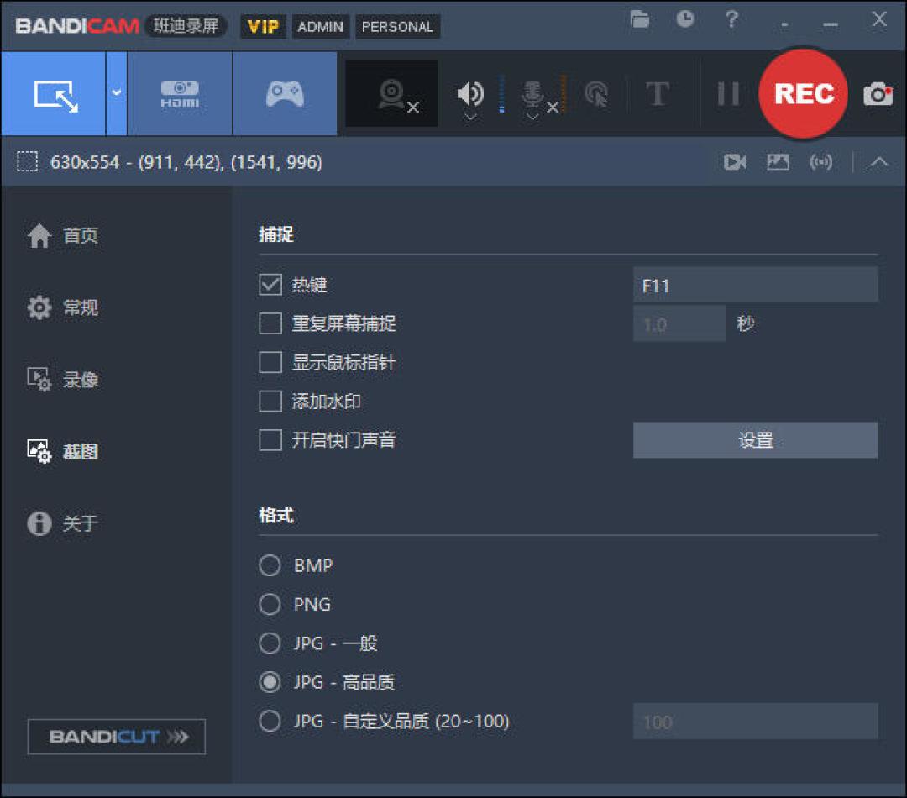This screenshot has height=798, width=907.
Task: Uncheck the 热键 hotkey checkbox
Action: [x=270, y=285]
